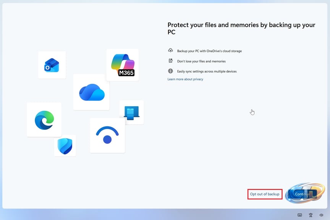
Task: Click the blue arc-and-dot app icon tile
Action: 107,135
